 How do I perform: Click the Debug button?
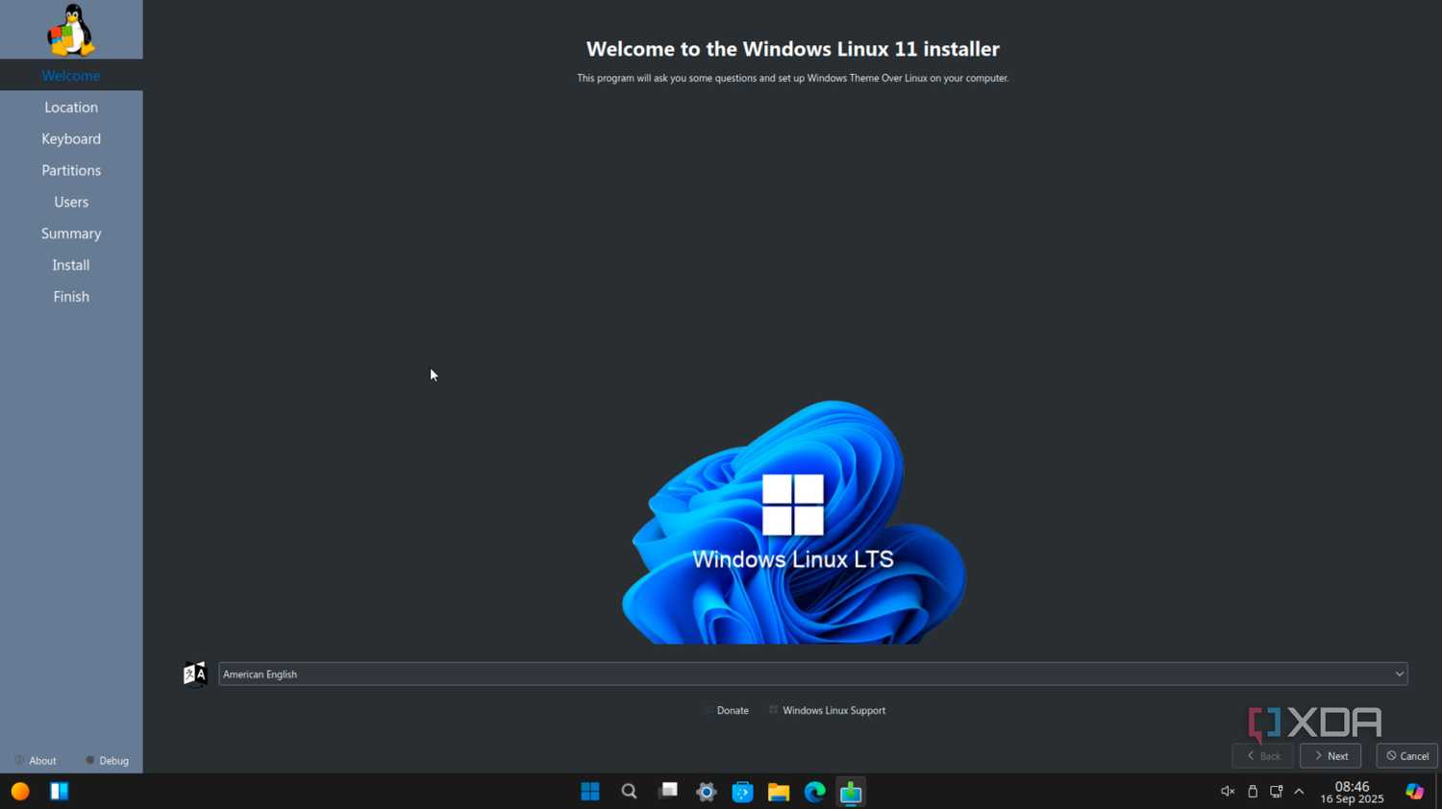(107, 760)
